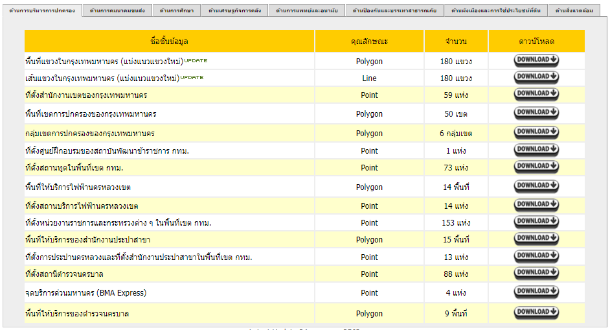This screenshot has height=330, width=610.
Task: Click Polygon type in พื้นที่เขตการปกครอง row
Action: point(369,114)
